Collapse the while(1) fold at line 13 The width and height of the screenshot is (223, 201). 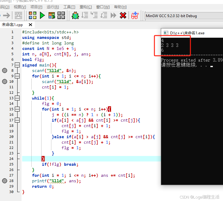(x=17, y=98)
